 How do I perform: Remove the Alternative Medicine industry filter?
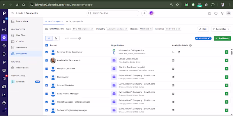pyautogui.click(x=126, y=29)
